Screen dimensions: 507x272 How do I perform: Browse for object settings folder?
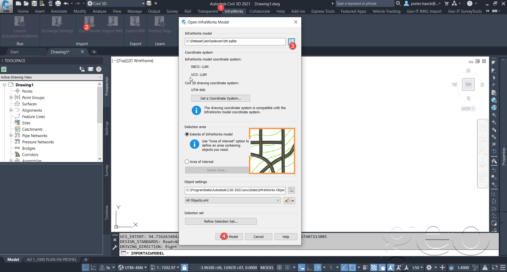[291, 190]
